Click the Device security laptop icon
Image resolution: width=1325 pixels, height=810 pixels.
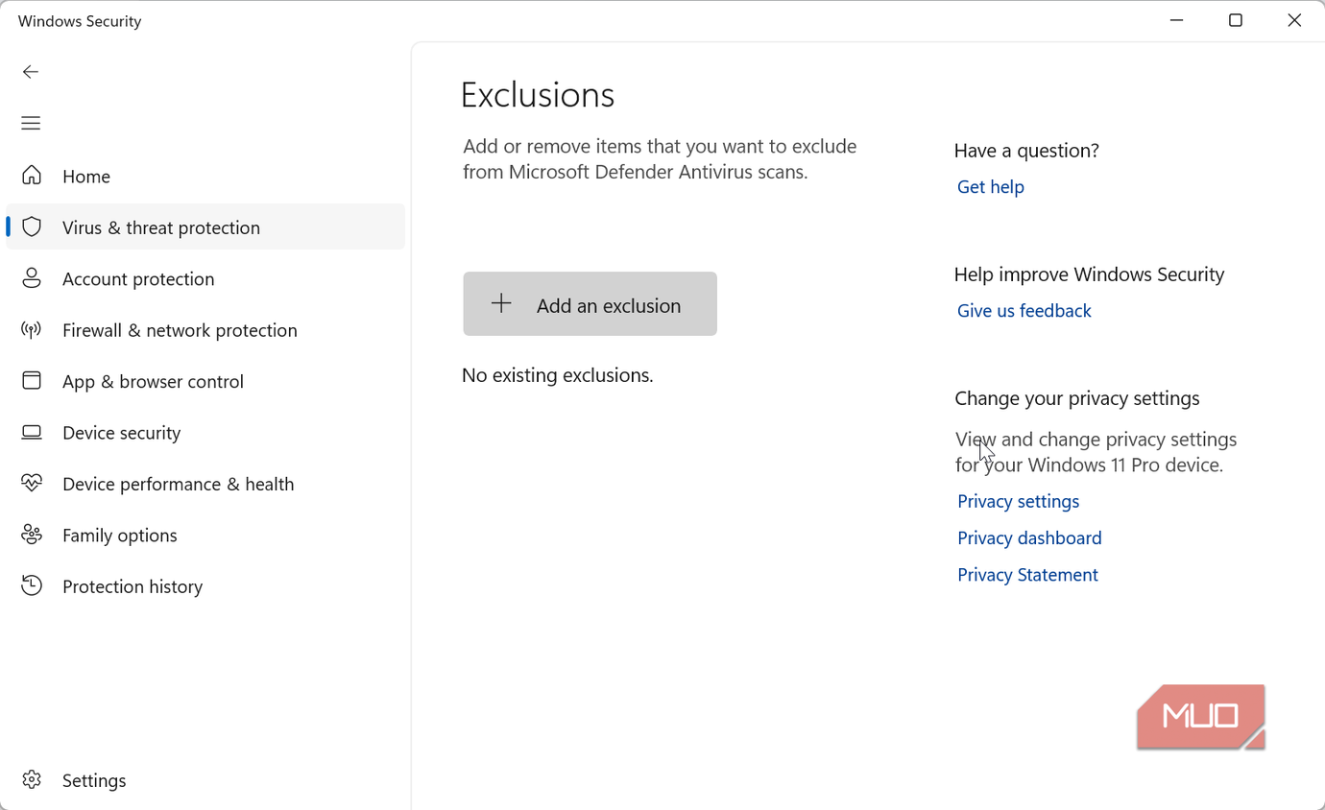tap(32, 433)
